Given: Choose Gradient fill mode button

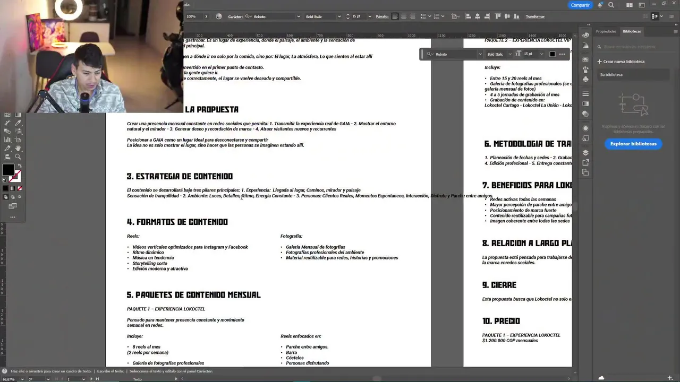Looking at the screenshot, I should (x=12, y=188).
